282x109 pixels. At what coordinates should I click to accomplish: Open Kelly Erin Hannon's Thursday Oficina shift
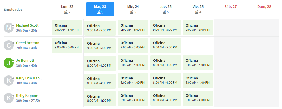165,80
